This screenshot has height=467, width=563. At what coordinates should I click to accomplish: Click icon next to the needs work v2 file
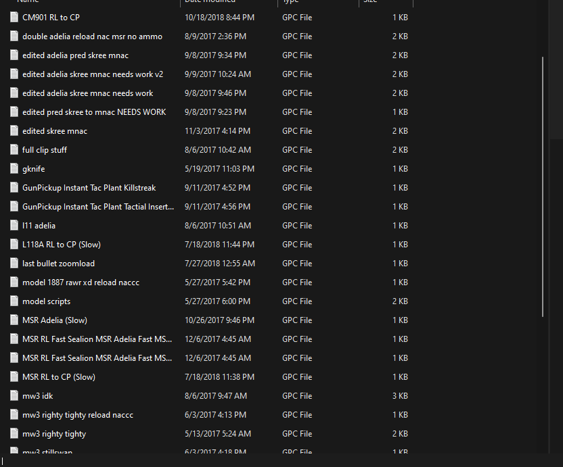click(14, 74)
